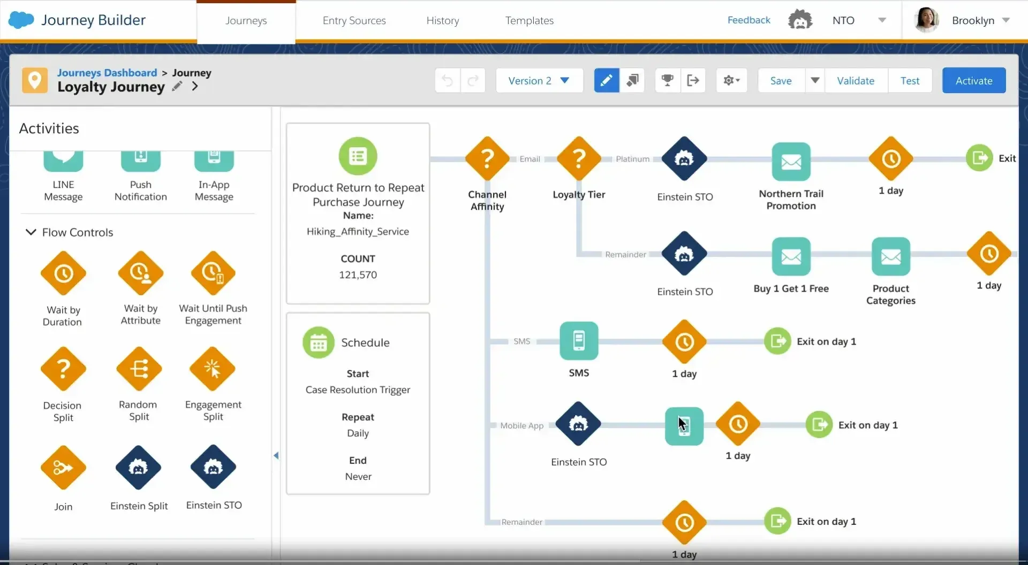Image resolution: width=1028 pixels, height=565 pixels.
Task: Open the Save options dropdown arrow
Action: click(815, 80)
